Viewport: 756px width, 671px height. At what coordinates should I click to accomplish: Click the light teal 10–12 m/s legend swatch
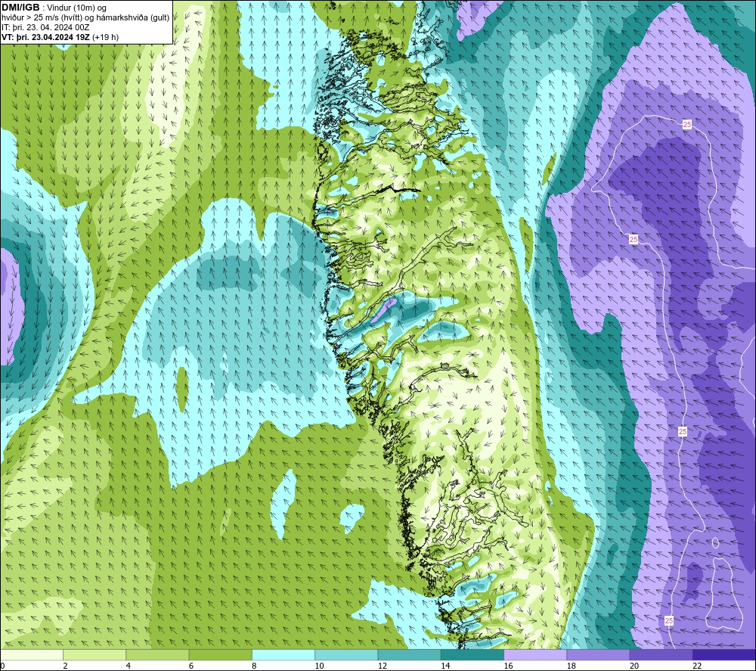click(346, 654)
